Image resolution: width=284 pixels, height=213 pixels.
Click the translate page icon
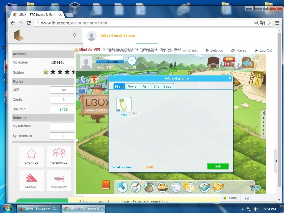click(x=262, y=23)
